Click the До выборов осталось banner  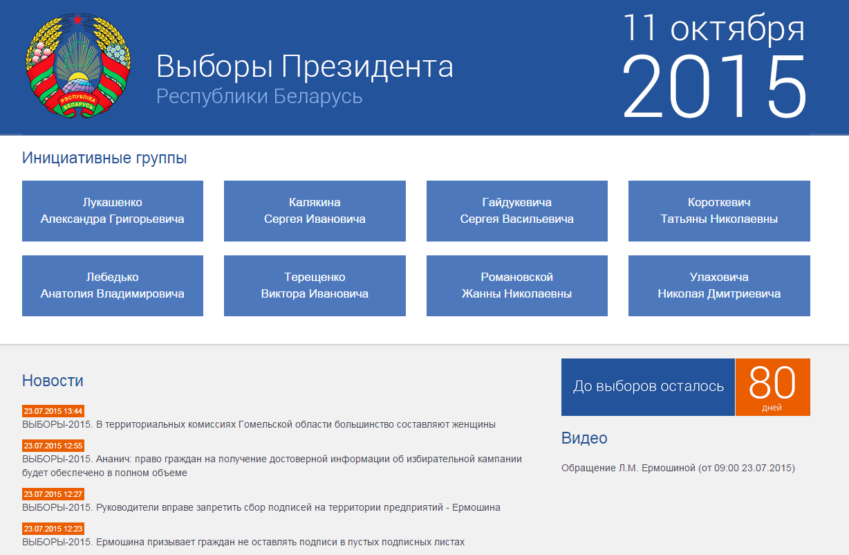point(648,387)
